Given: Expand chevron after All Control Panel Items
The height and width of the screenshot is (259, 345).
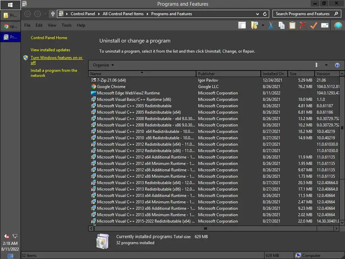Looking at the screenshot, I should click(x=148, y=14).
